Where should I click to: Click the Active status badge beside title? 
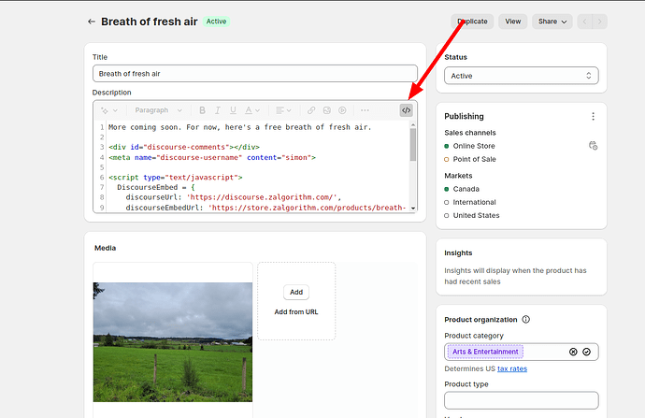point(216,22)
